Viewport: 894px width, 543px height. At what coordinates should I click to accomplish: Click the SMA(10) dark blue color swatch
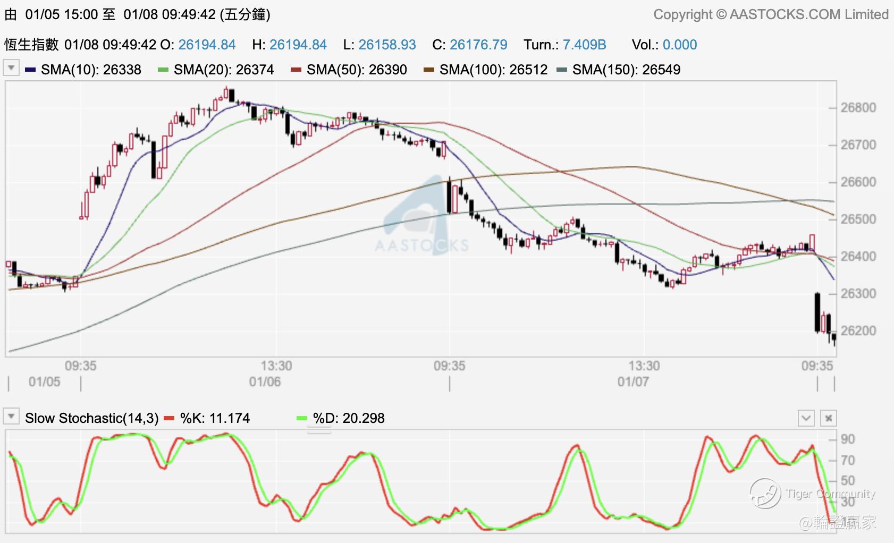30,70
